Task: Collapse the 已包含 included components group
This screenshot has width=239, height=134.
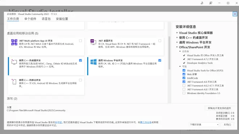Action: (180, 51)
